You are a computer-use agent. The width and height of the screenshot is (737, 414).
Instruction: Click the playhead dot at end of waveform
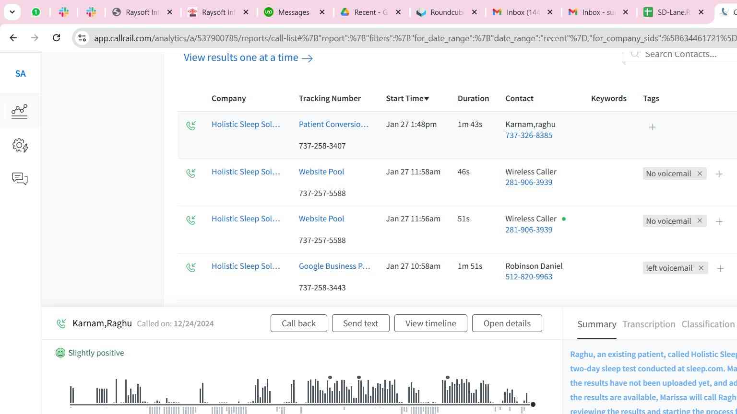click(x=533, y=404)
